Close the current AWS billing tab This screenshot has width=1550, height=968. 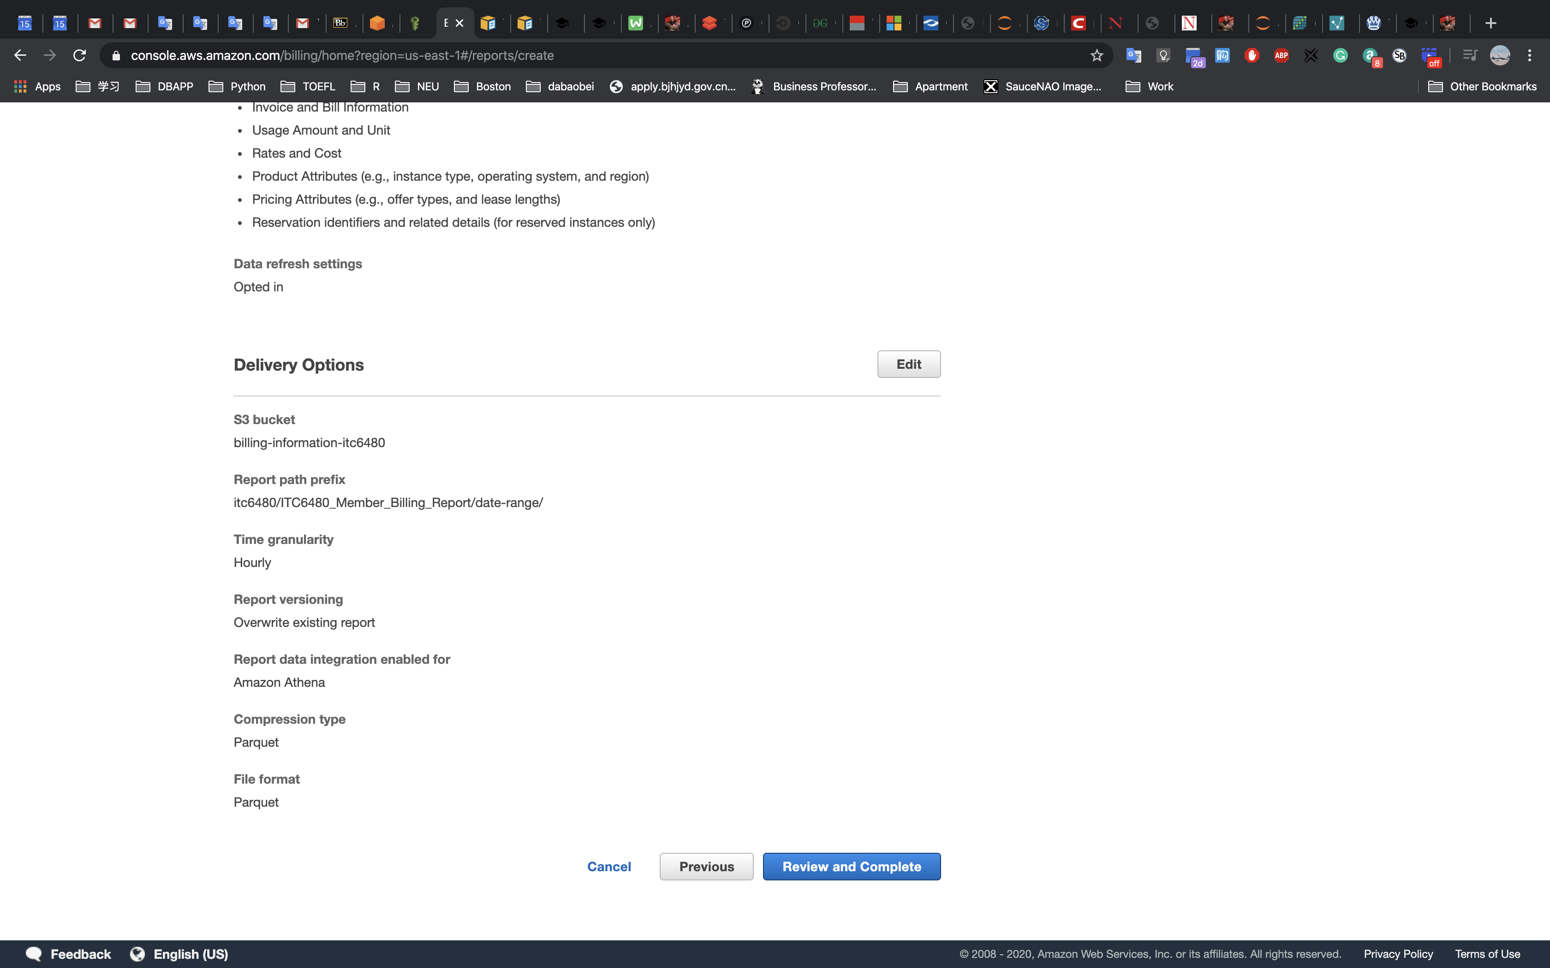tap(459, 24)
